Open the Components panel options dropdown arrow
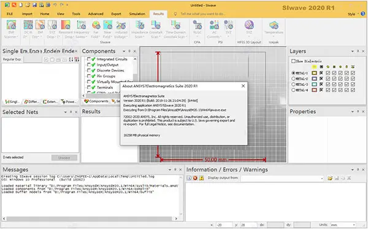Screen dimensions: 368x229 coord(124,51)
